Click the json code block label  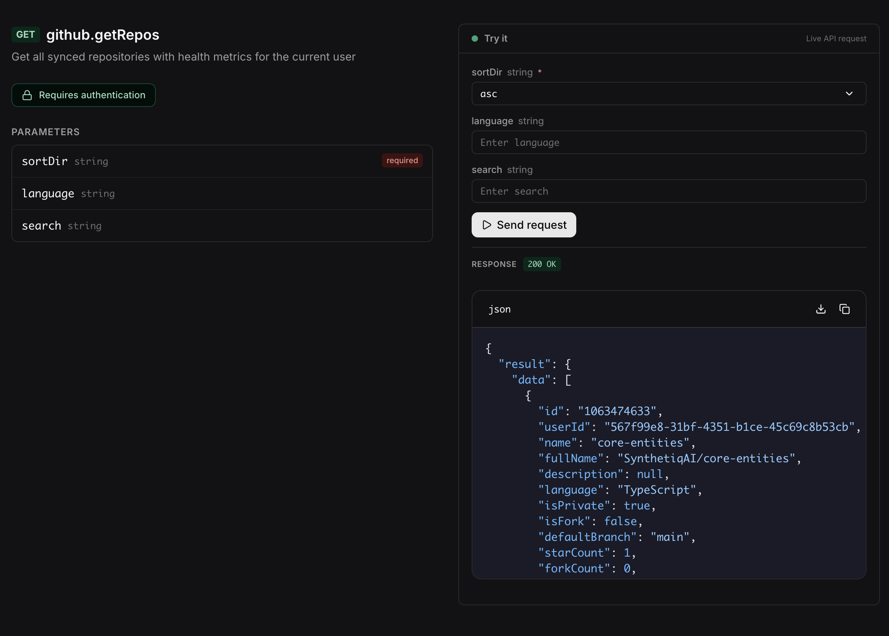click(x=500, y=309)
